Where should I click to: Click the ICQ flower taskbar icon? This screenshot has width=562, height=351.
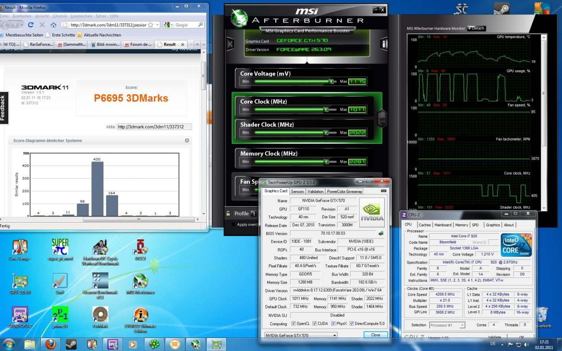coord(154,344)
